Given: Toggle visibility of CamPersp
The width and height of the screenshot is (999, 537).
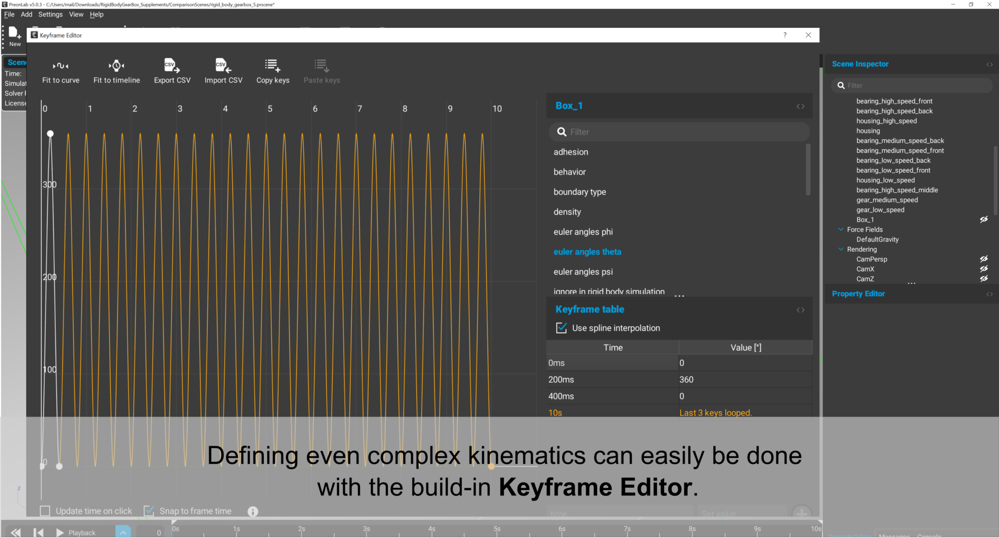Looking at the screenshot, I should [984, 259].
